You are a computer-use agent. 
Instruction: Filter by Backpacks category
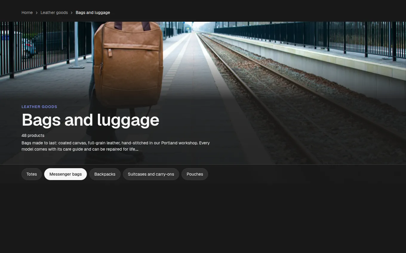(105, 174)
